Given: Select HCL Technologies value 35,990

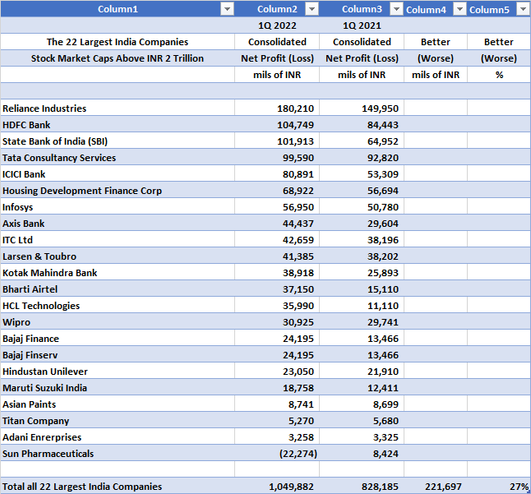Looking at the screenshot, I should pyautogui.click(x=277, y=306).
